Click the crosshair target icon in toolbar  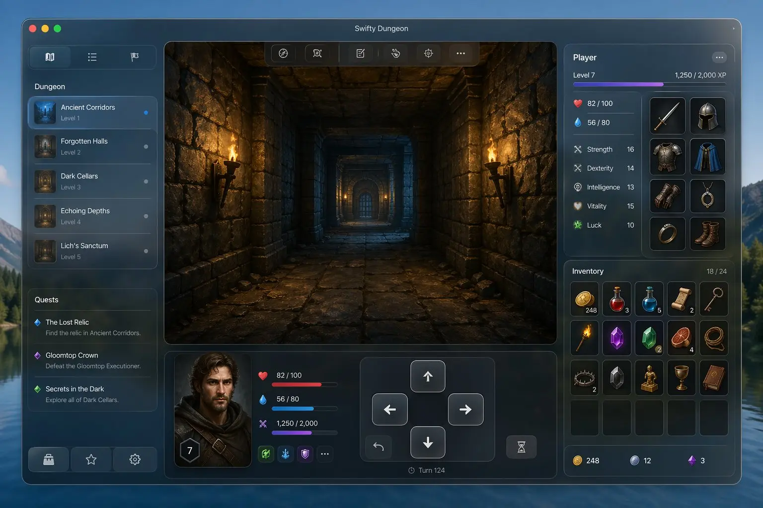tap(428, 54)
